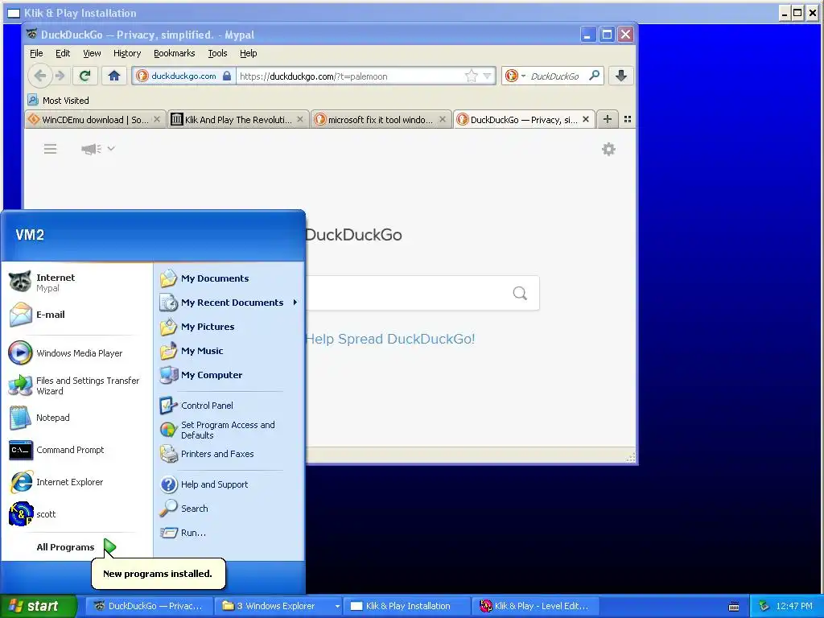Image resolution: width=824 pixels, height=618 pixels.
Task: Open the Edit menu in Mypal
Action: 63,53
